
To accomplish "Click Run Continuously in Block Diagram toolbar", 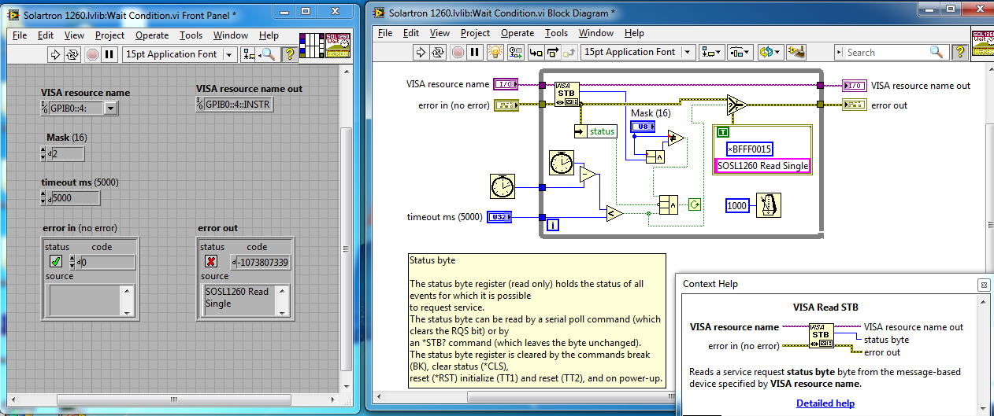I will 438,52.
